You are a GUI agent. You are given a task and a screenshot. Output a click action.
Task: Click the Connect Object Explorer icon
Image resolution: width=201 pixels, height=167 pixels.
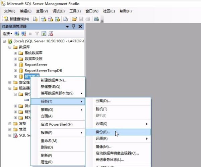pyautogui.click(x=17, y=34)
